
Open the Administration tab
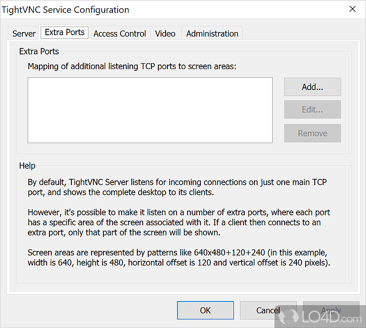[x=212, y=33]
